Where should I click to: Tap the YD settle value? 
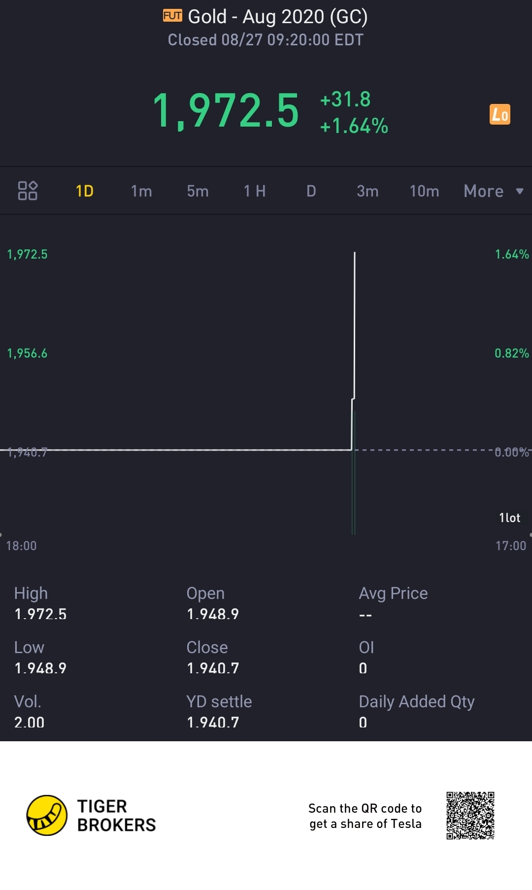click(x=213, y=722)
